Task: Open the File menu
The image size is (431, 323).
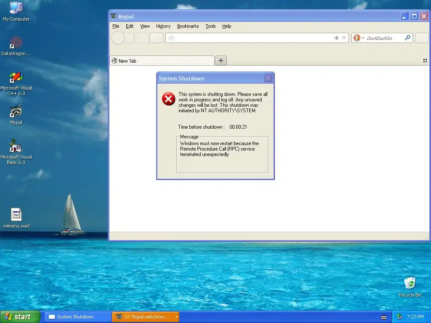Action: [116, 26]
